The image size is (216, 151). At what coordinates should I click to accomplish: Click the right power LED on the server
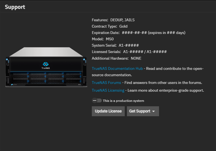point(84,60)
